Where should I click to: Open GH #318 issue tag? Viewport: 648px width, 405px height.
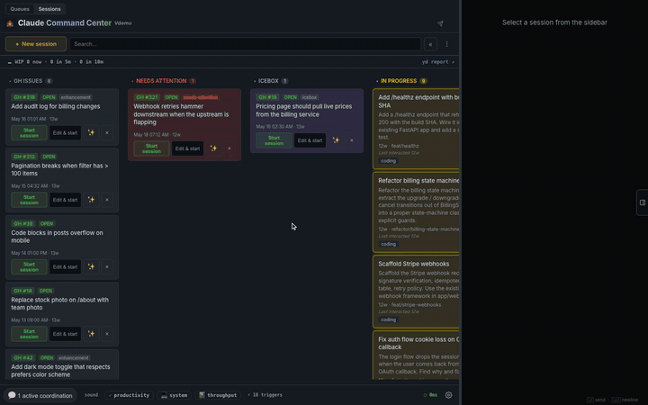(x=24, y=97)
